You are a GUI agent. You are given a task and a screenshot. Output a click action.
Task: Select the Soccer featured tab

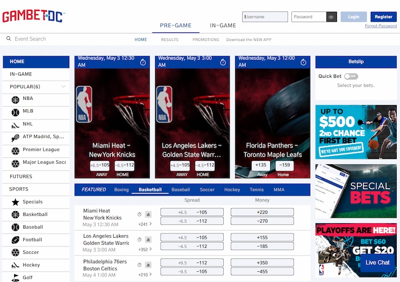click(x=207, y=190)
